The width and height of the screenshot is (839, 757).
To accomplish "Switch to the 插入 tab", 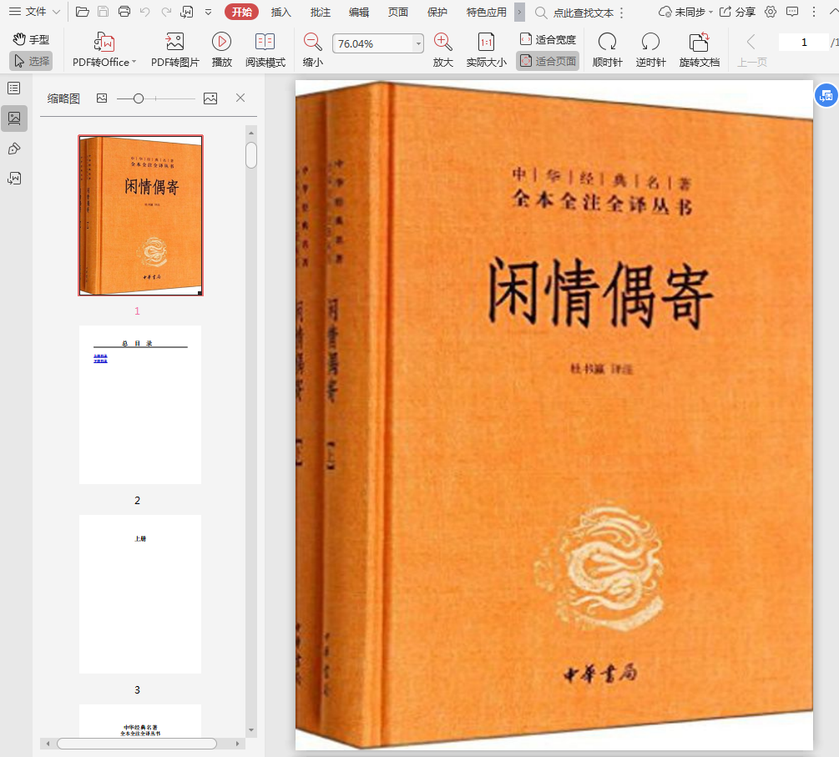I will [x=281, y=12].
